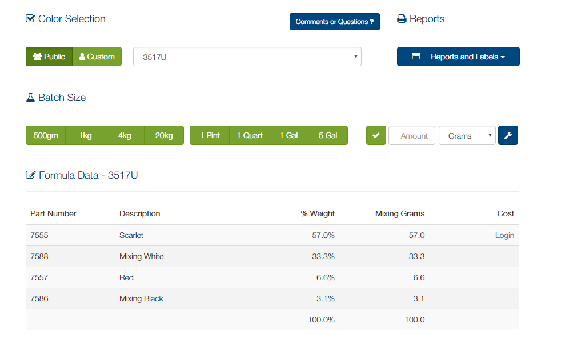Click the blue wrench settings icon
This screenshot has height=355, width=585.
coord(508,135)
